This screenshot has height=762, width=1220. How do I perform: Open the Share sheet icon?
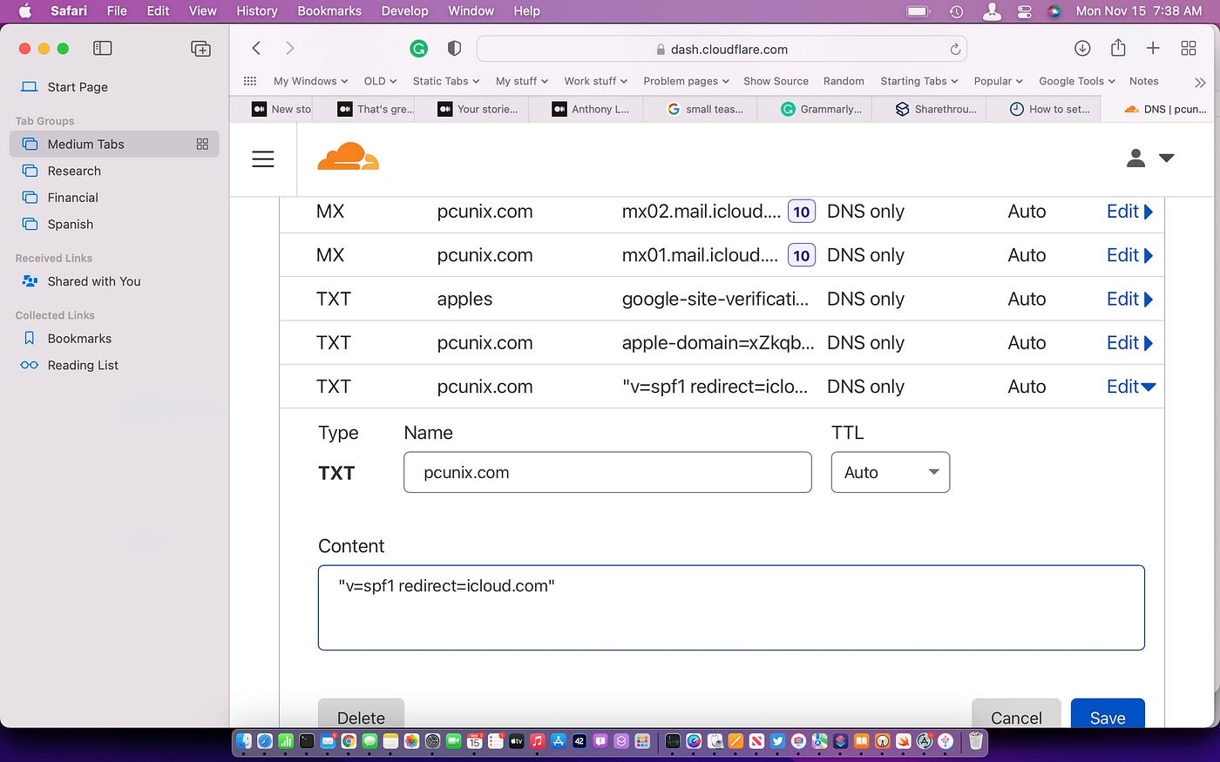point(1118,48)
